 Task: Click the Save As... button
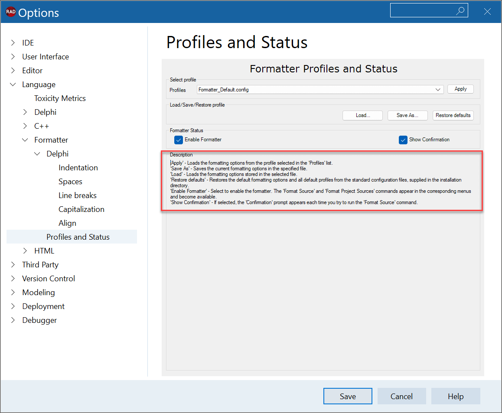(407, 115)
